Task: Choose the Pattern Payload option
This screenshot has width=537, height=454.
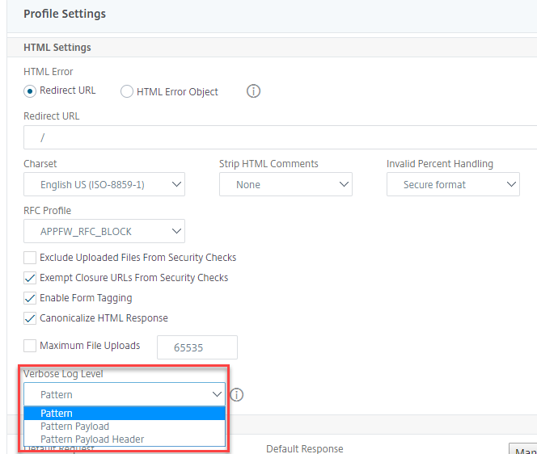Action: 125,427
